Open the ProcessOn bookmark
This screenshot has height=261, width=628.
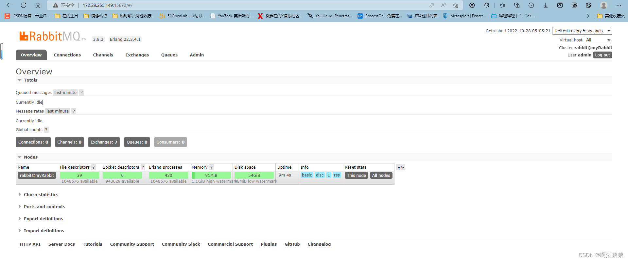[380, 16]
